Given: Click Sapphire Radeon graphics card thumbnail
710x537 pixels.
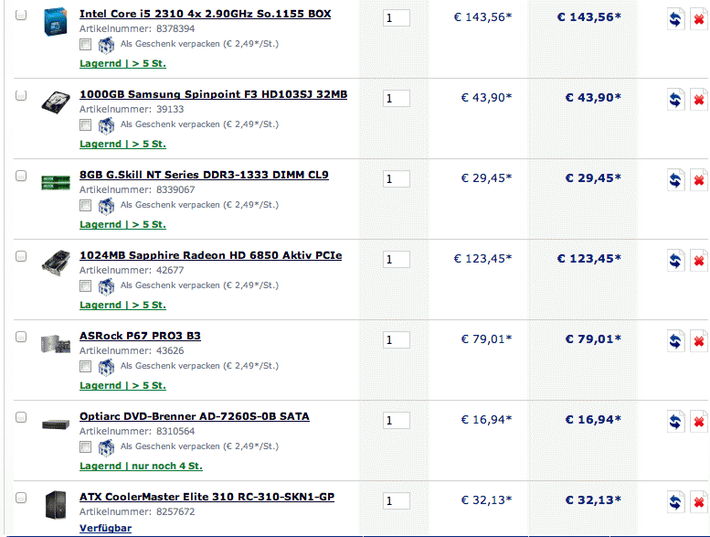Looking at the screenshot, I should [56, 263].
